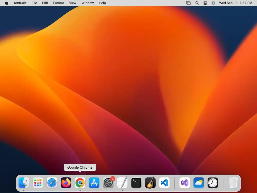Image resolution: width=257 pixels, height=193 pixels.
Task: Open purple Visual Studio icon
Action: tap(185, 183)
